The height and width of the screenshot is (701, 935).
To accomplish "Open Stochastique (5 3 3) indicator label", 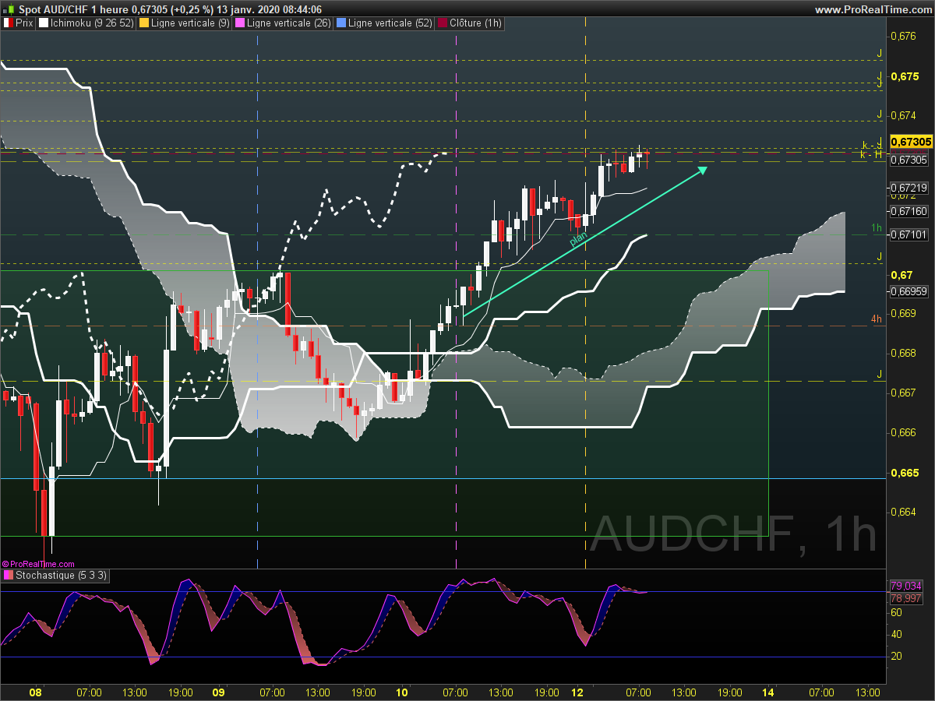I will click(x=62, y=576).
